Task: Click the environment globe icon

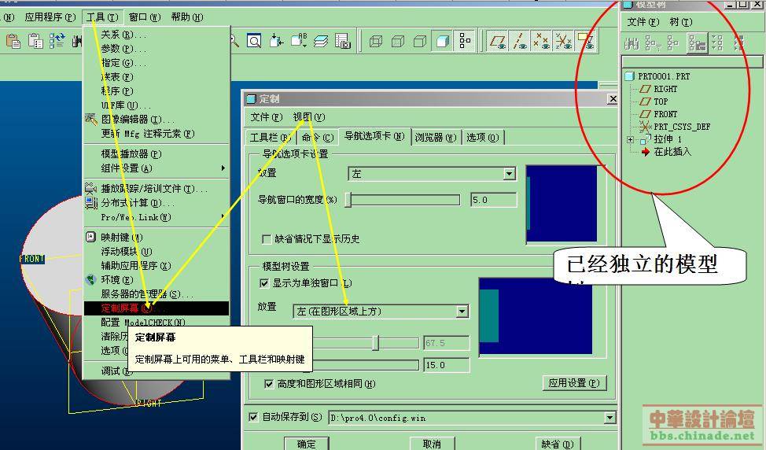Action: pyautogui.click(x=91, y=279)
